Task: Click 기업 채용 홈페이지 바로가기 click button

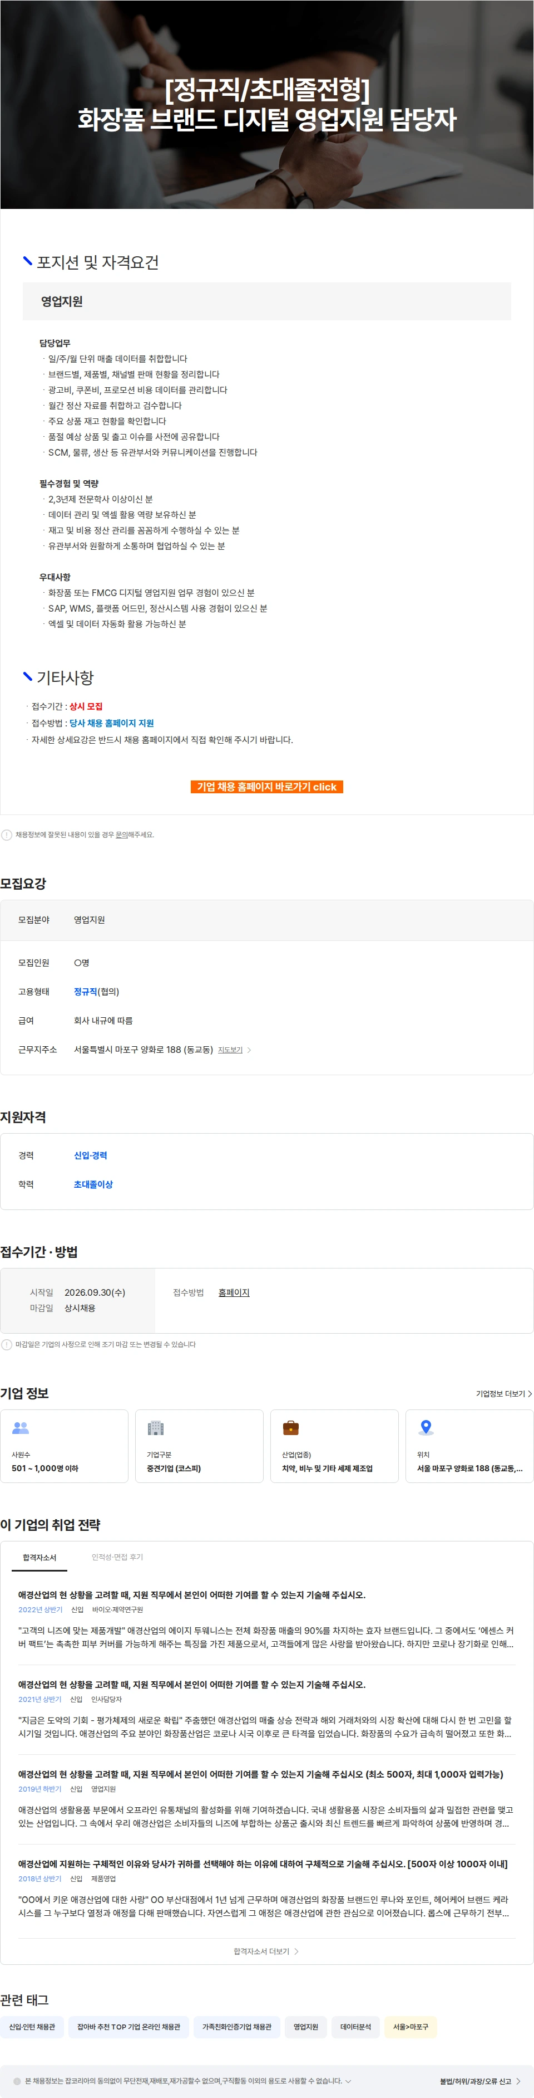Action: pyautogui.click(x=266, y=787)
